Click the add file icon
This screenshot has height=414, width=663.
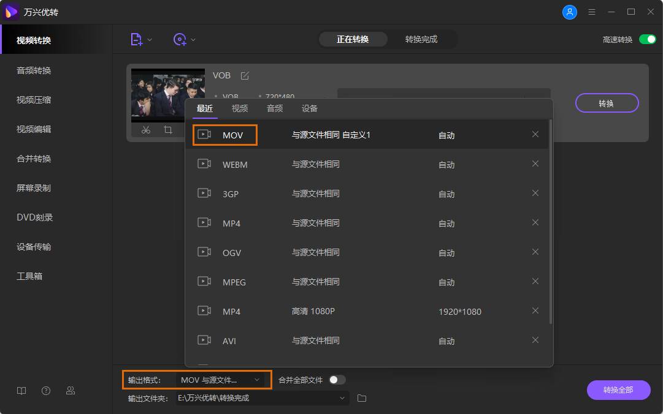tap(136, 39)
